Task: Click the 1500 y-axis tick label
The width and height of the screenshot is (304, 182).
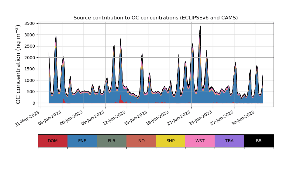Action: coord(30,69)
